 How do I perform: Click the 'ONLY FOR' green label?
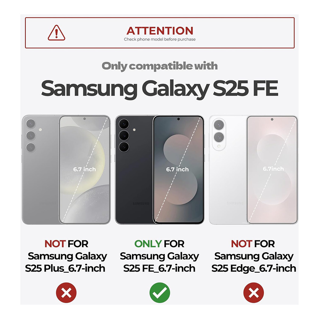[x=159, y=244]
